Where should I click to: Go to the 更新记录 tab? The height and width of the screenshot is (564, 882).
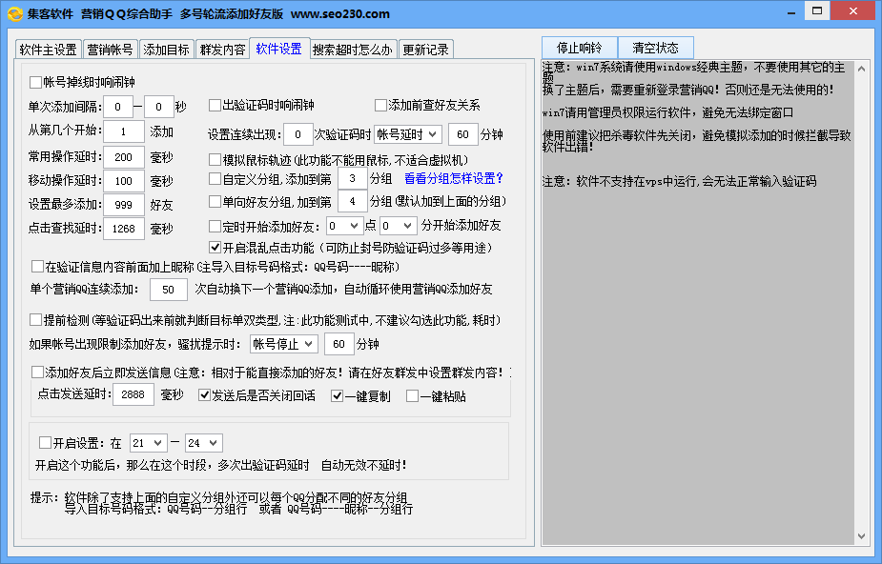(x=424, y=50)
